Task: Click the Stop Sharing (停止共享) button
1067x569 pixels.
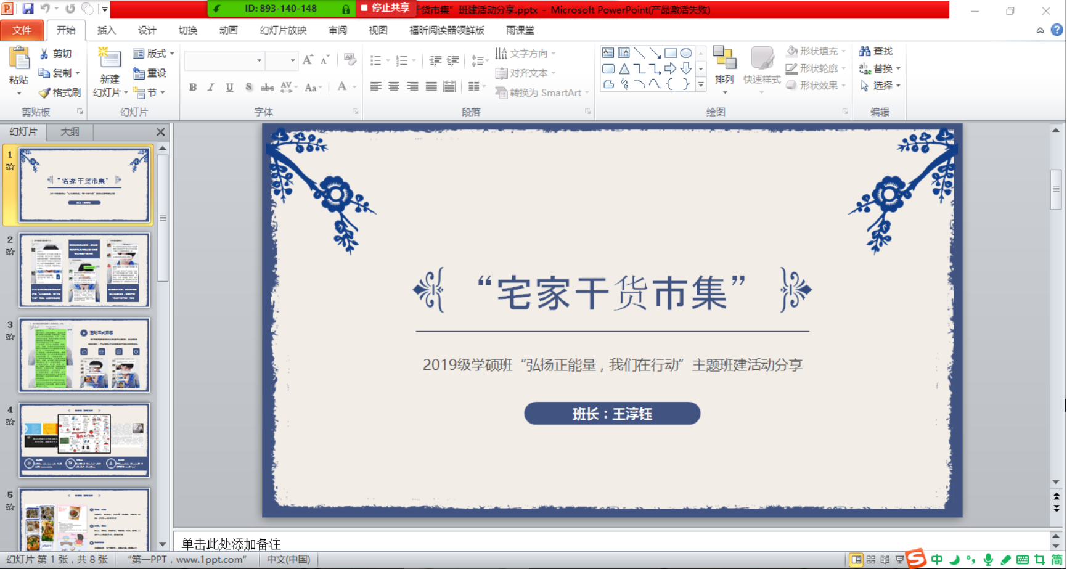Action: tap(386, 8)
